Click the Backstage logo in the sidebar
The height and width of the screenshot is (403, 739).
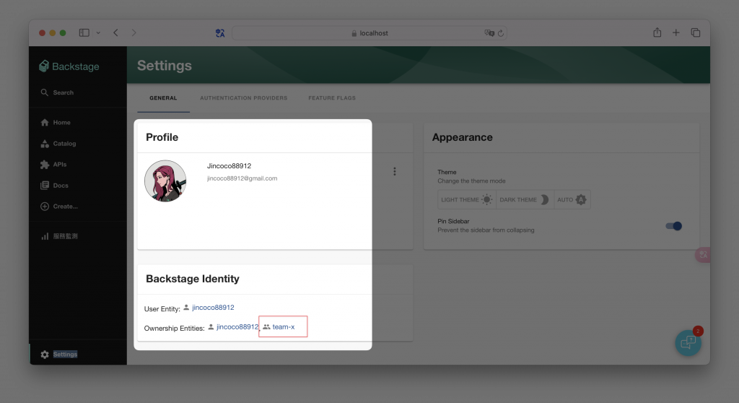point(69,66)
